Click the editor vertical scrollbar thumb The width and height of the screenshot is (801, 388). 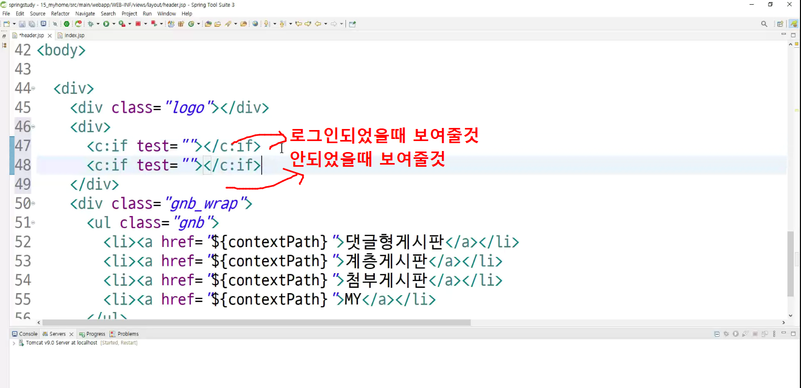791,264
